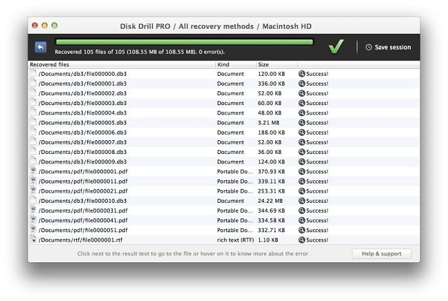Reveal file000006.db3 via magnifier icon
This screenshot has height=301, width=448.
(x=302, y=133)
